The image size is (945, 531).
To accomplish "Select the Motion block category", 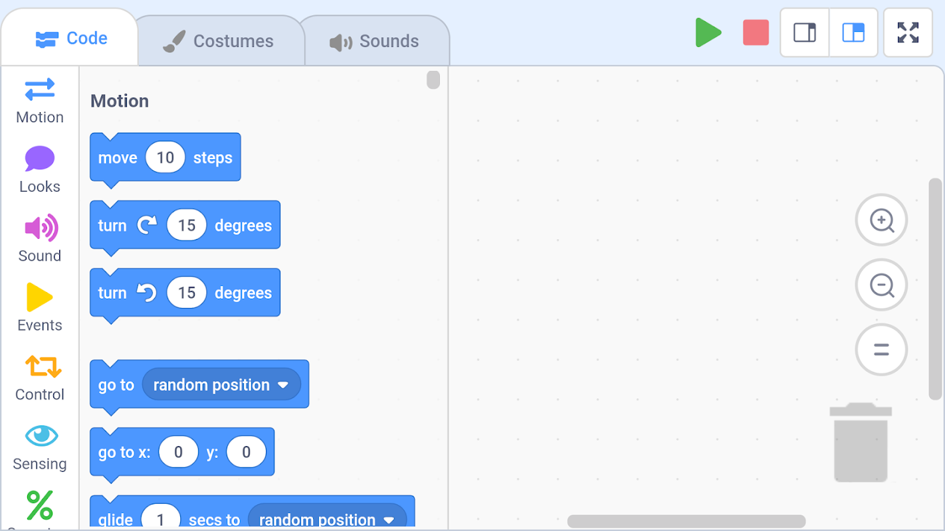I will point(40,101).
